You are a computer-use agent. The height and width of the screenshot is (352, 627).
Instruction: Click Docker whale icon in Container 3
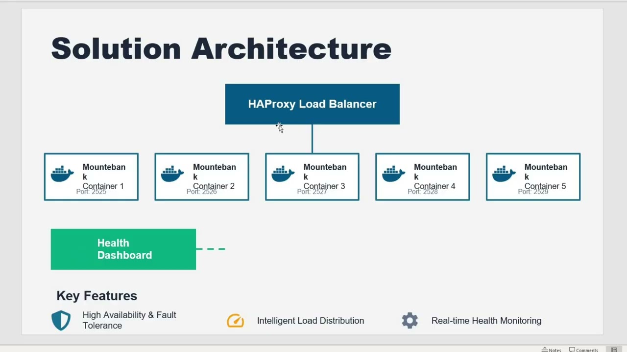283,174
